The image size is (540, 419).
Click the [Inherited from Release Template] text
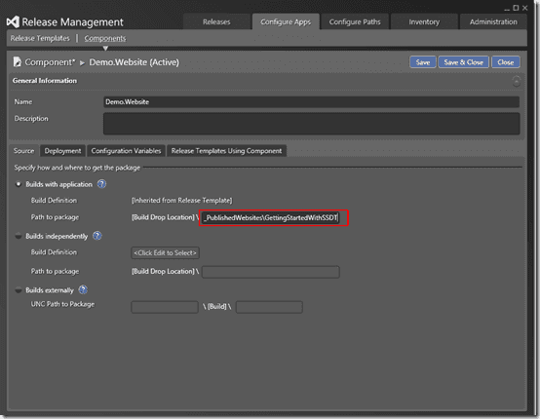(182, 201)
